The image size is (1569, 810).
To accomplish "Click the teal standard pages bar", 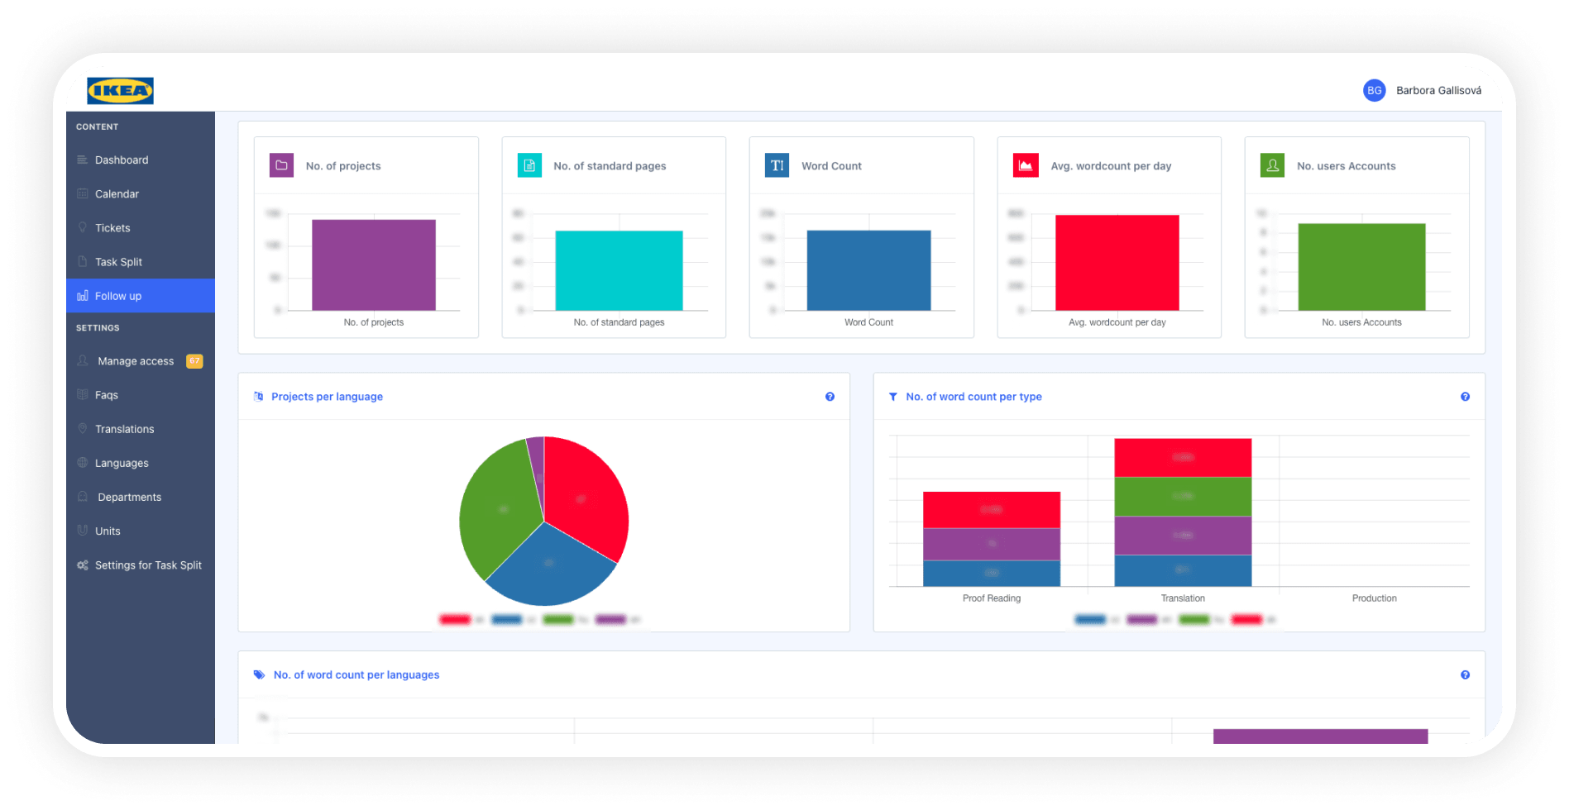I will pos(619,270).
